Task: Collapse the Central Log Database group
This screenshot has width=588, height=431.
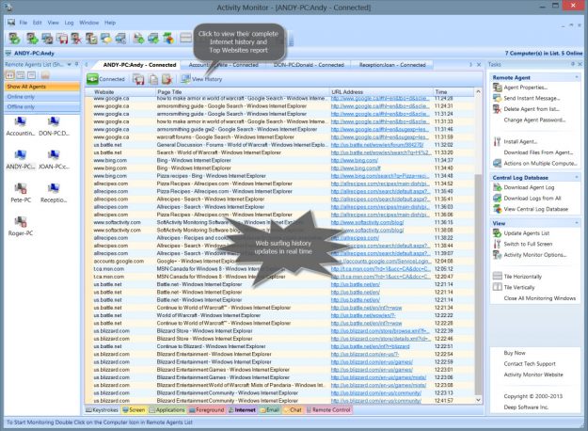Action: [576, 176]
